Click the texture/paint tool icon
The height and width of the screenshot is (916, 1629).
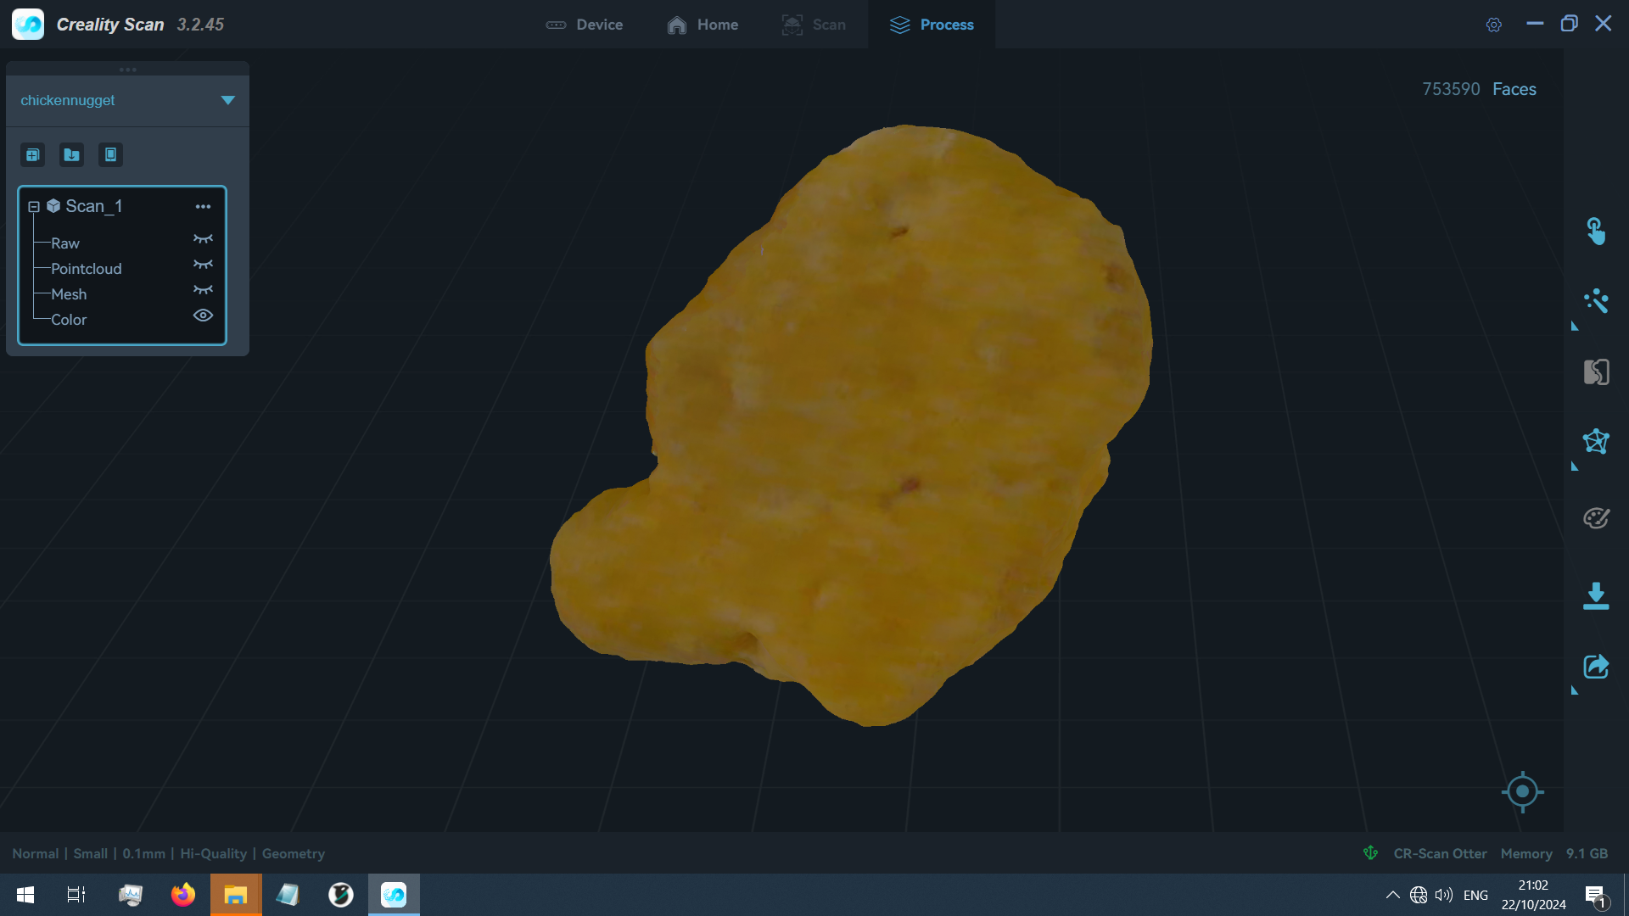coord(1597,518)
